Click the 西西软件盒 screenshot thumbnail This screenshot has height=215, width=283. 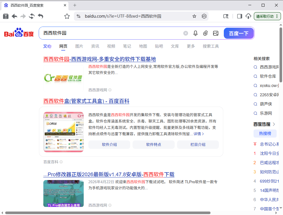(x=63, y=132)
